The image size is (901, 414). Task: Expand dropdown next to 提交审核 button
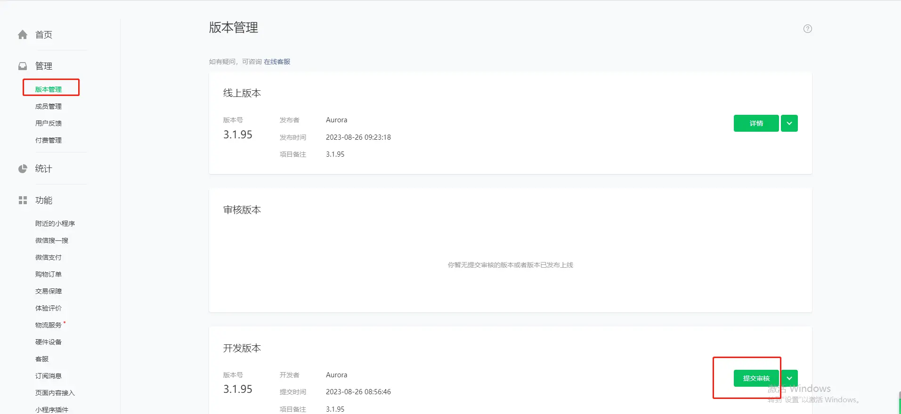pyautogui.click(x=789, y=378)
